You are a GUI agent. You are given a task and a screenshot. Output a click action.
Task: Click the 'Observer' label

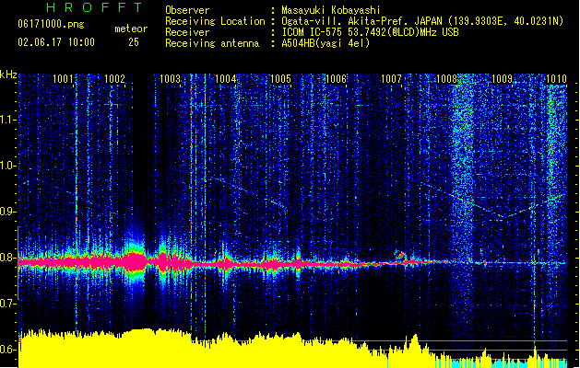[x=187, y=10]
